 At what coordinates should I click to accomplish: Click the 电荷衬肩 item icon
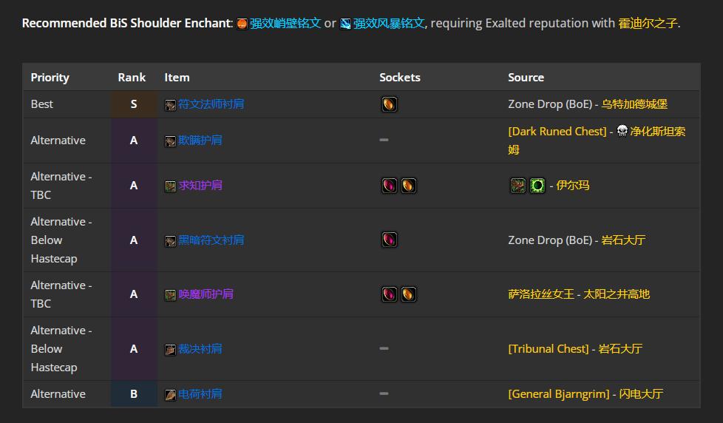pyautogui.click(x=170, y=394)
